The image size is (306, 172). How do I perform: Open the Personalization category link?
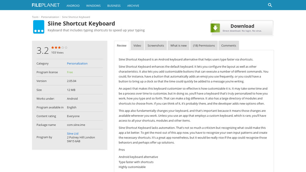coord(77,63)
